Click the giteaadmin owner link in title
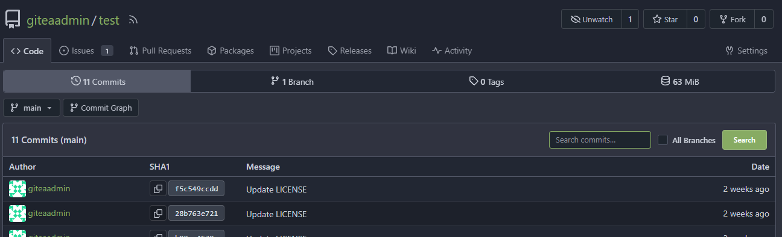The height and width of the screenshot is (237, 782). click(x=57, y=20)
